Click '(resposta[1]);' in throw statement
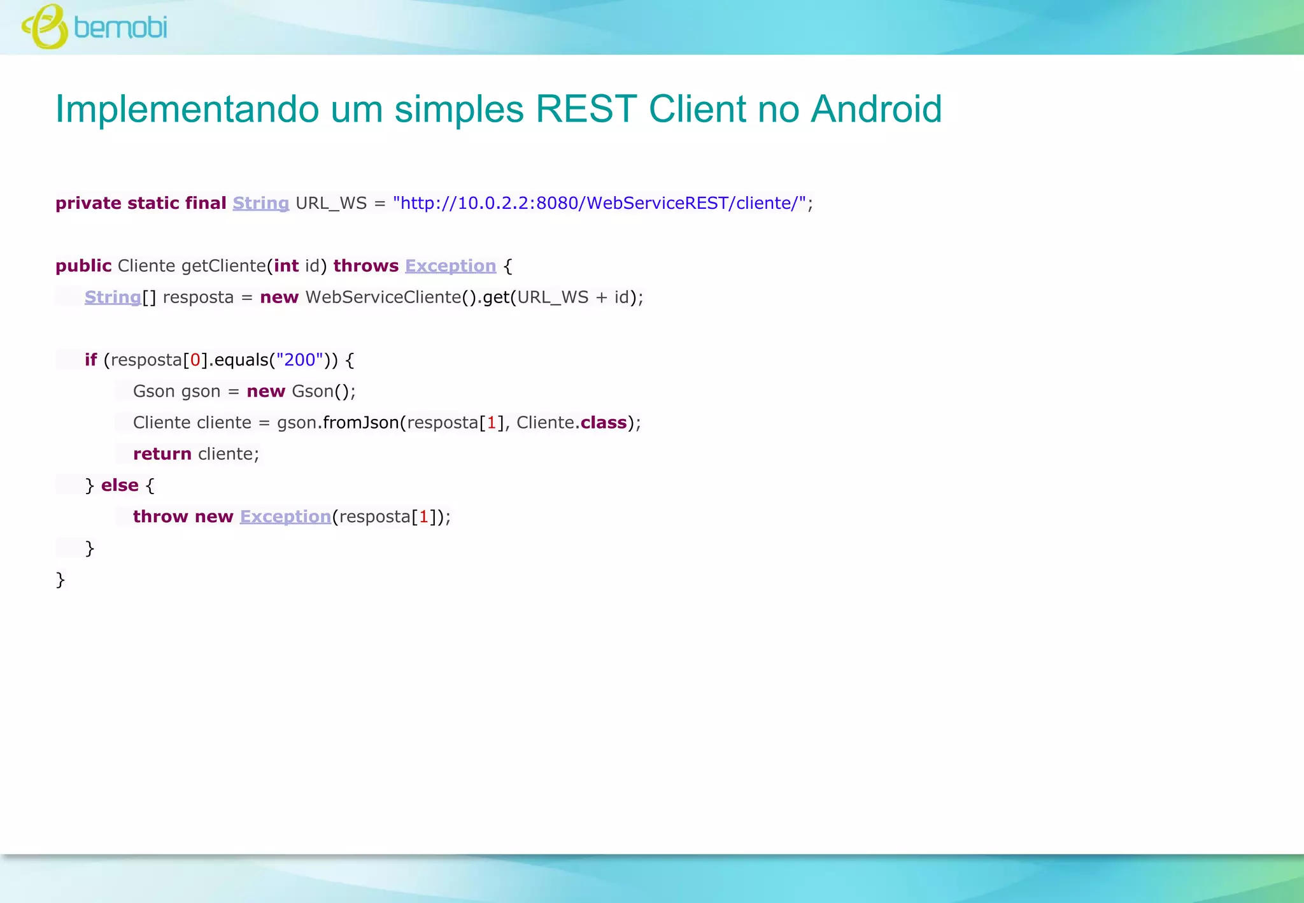This screenshot has height=903, width=1304. click(392, 516)
